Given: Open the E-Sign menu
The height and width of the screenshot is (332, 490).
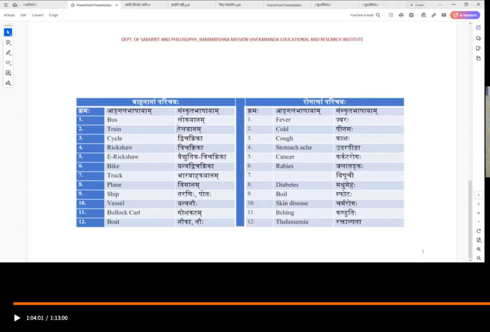Looking at the screenshot, I should [54, 15].
